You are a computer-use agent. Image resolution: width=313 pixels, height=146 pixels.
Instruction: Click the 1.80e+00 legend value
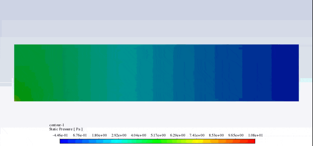99,135
